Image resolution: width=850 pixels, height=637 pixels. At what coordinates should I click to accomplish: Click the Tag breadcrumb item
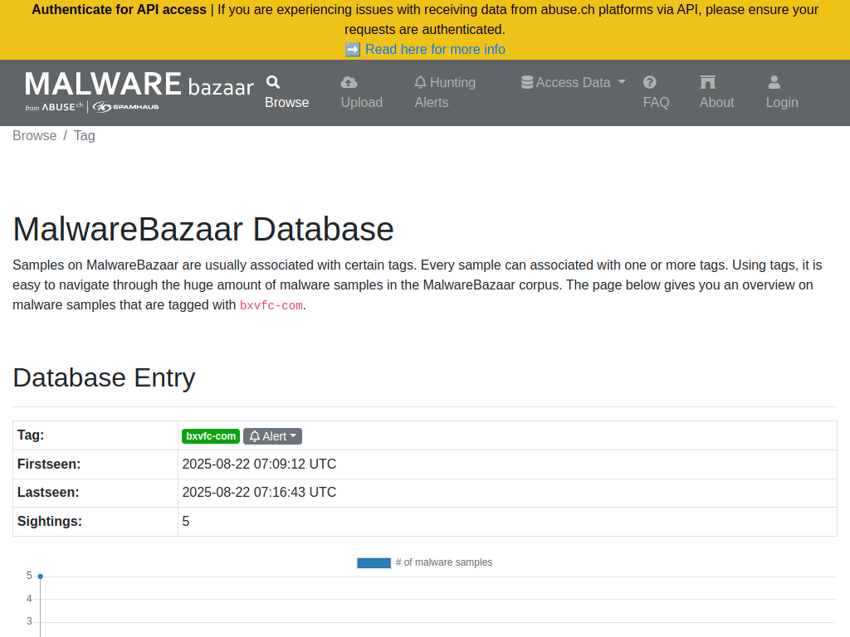(x=85, y=135)
